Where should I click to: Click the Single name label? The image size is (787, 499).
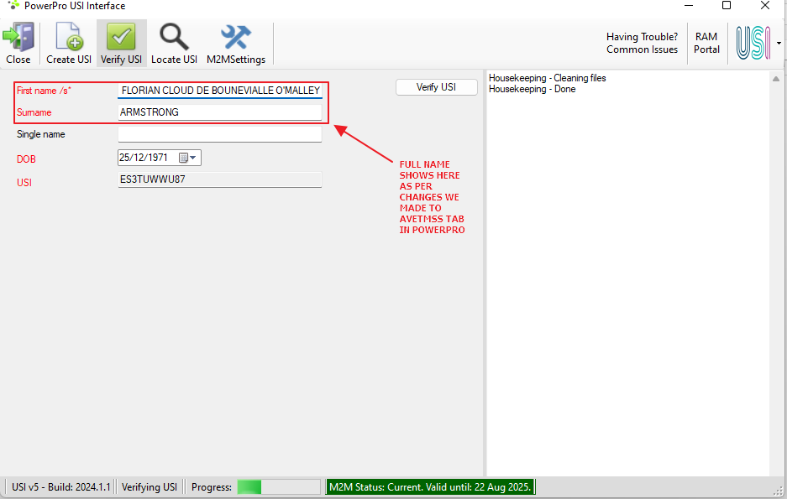[x=40, y=134]
